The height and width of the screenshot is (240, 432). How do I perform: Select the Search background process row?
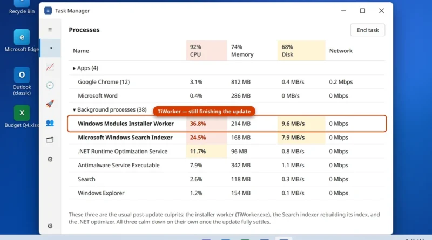pyautogui.click(x=227, y=179)
